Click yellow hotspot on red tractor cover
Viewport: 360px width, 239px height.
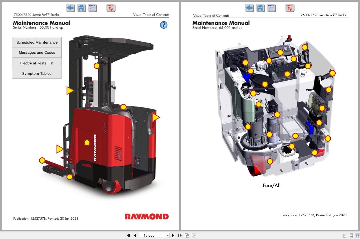click(x=87, y=143)
